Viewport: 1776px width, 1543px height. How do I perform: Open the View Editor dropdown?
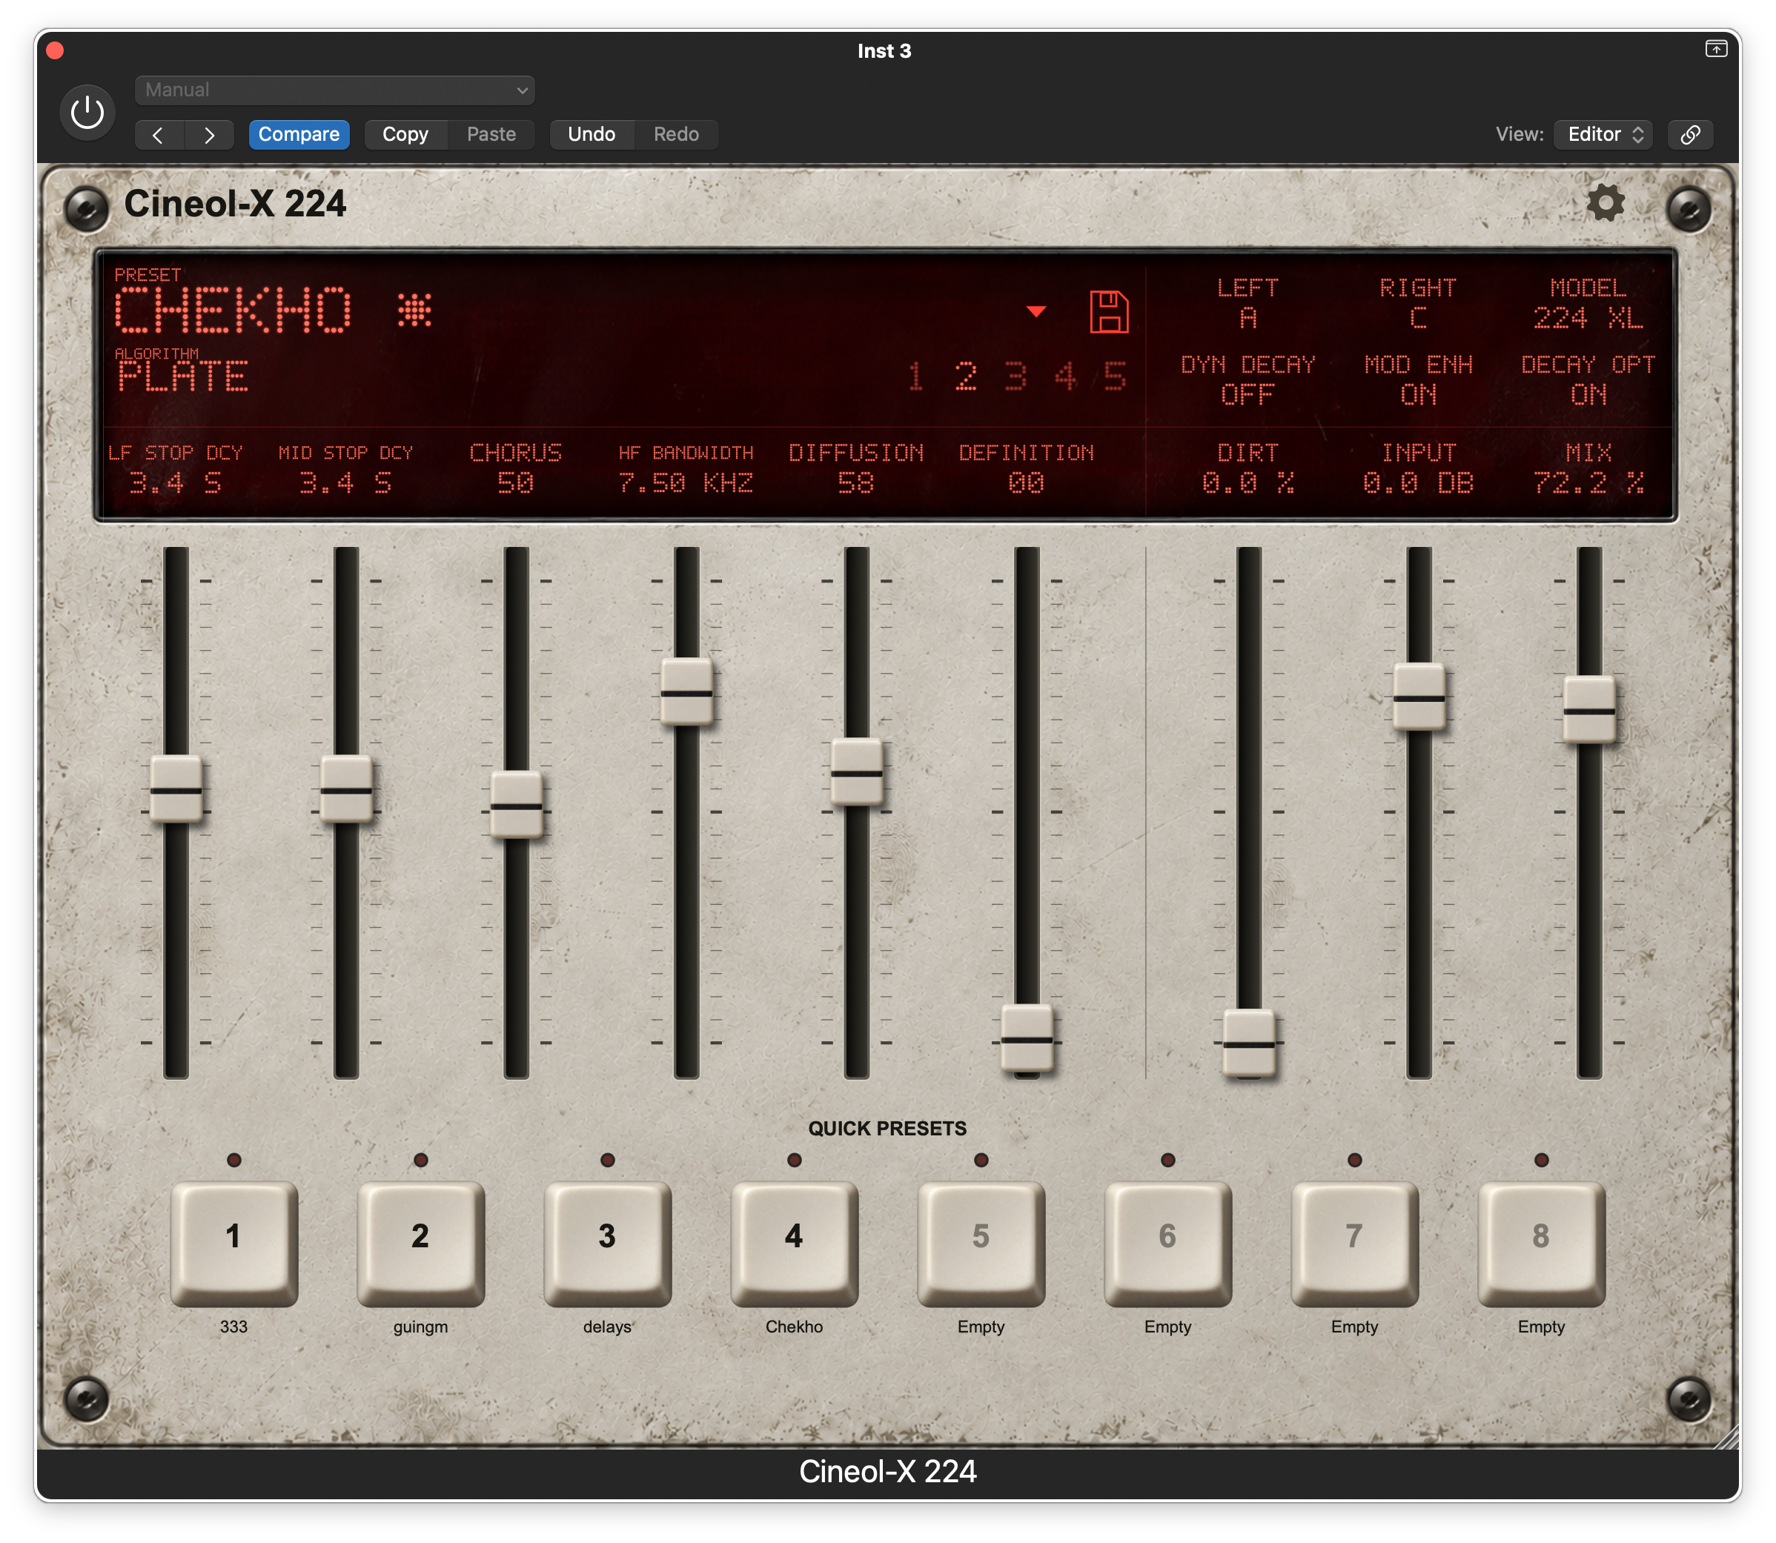pos(1603,134)
